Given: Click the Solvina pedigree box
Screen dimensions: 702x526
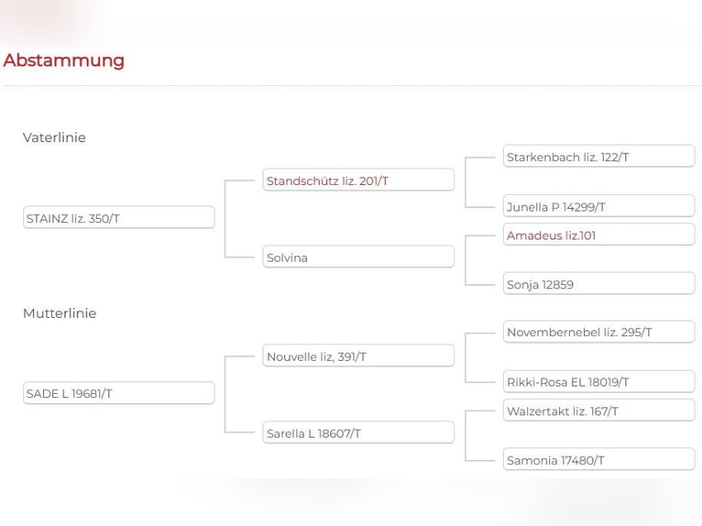Looking at the screenshot, I should click(x=358, y=258).
